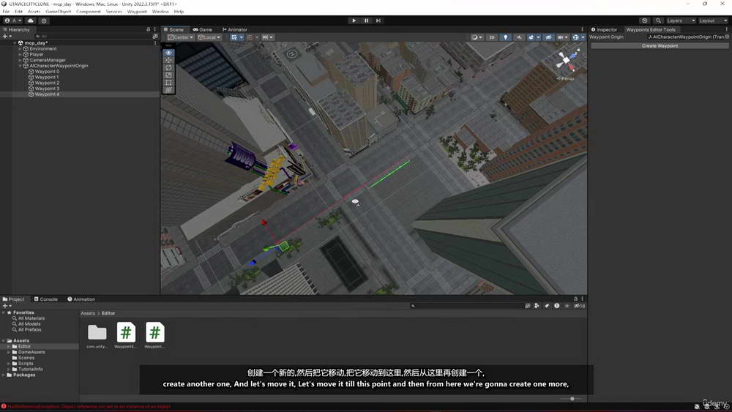Adjust the Project icon size slider
This screenshot has width=732, height=412.
[572, 399]
